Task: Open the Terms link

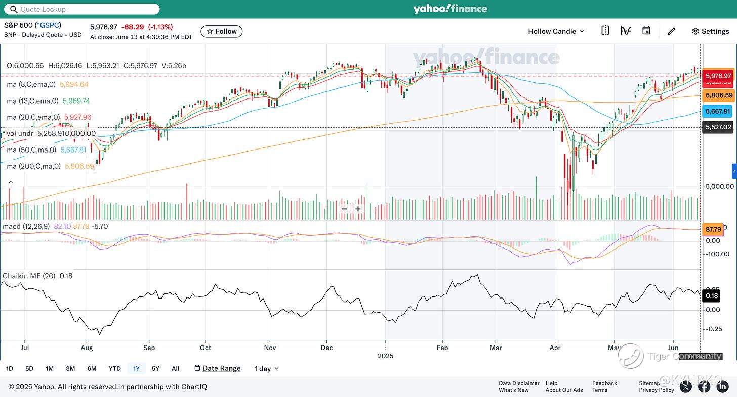Action: tap(600, 390)
